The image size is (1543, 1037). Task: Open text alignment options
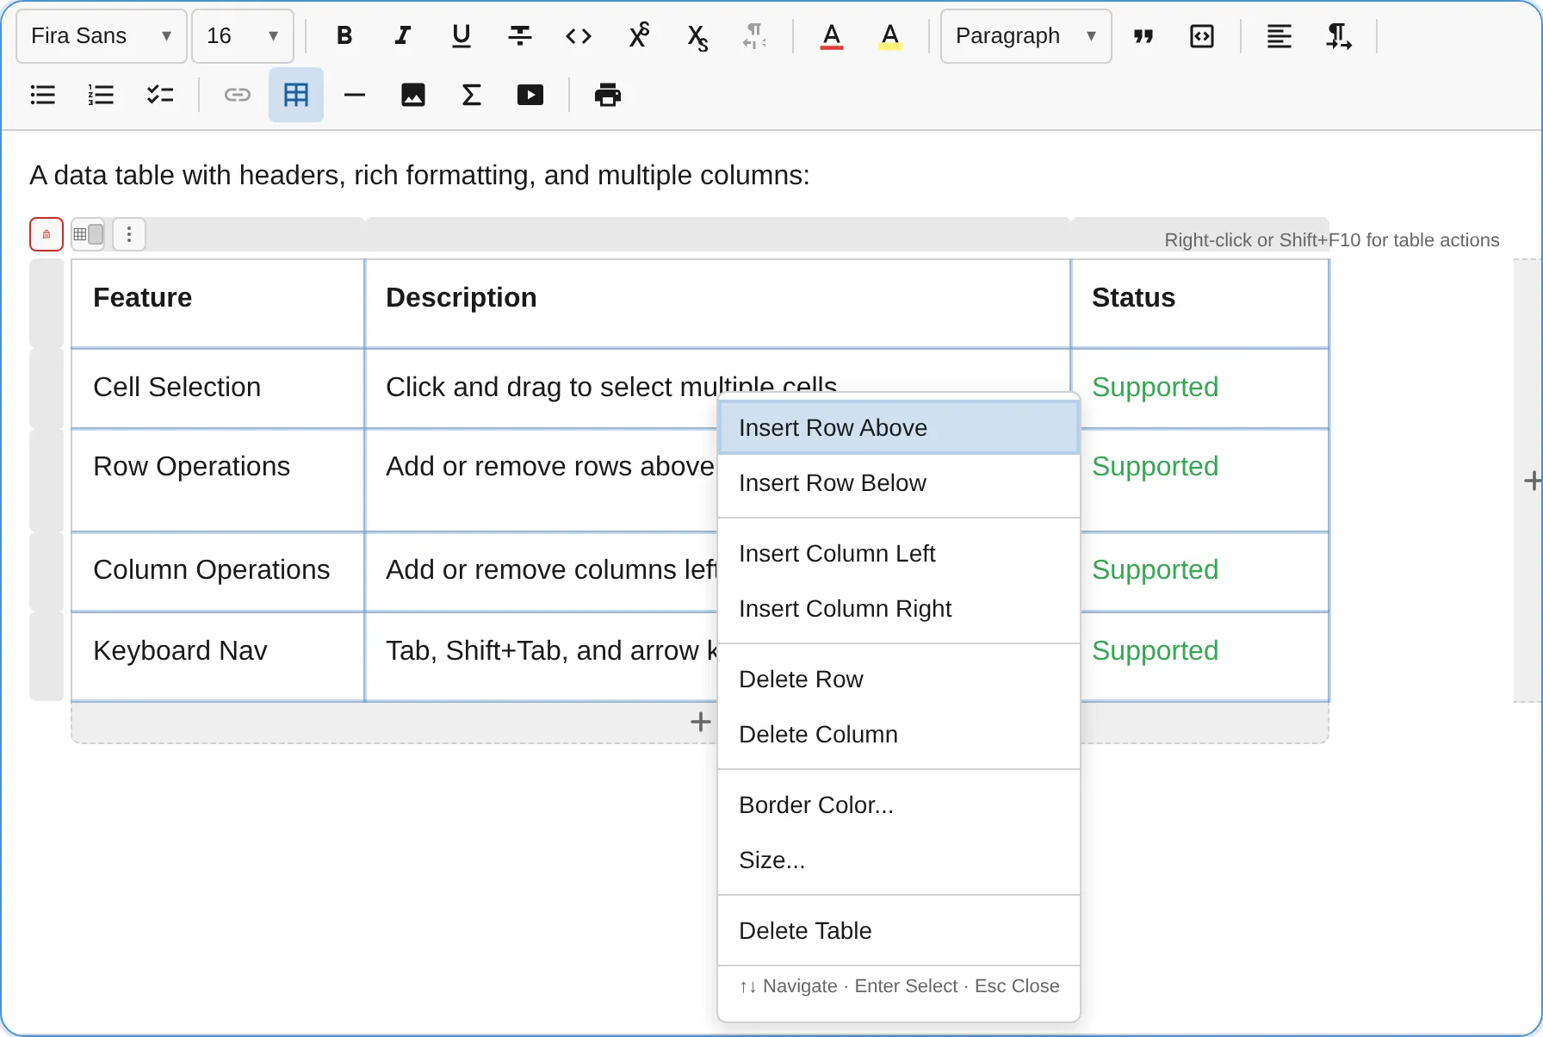(1280, 36)
